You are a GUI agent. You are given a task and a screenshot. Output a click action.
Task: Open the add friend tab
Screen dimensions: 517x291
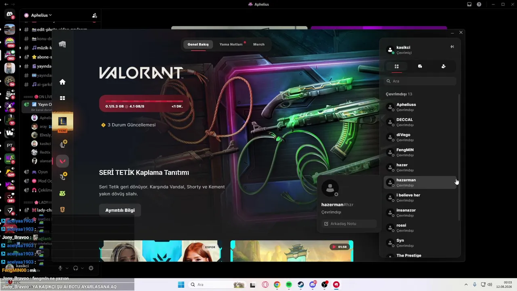pyautogui.click(x=443, y=66)
